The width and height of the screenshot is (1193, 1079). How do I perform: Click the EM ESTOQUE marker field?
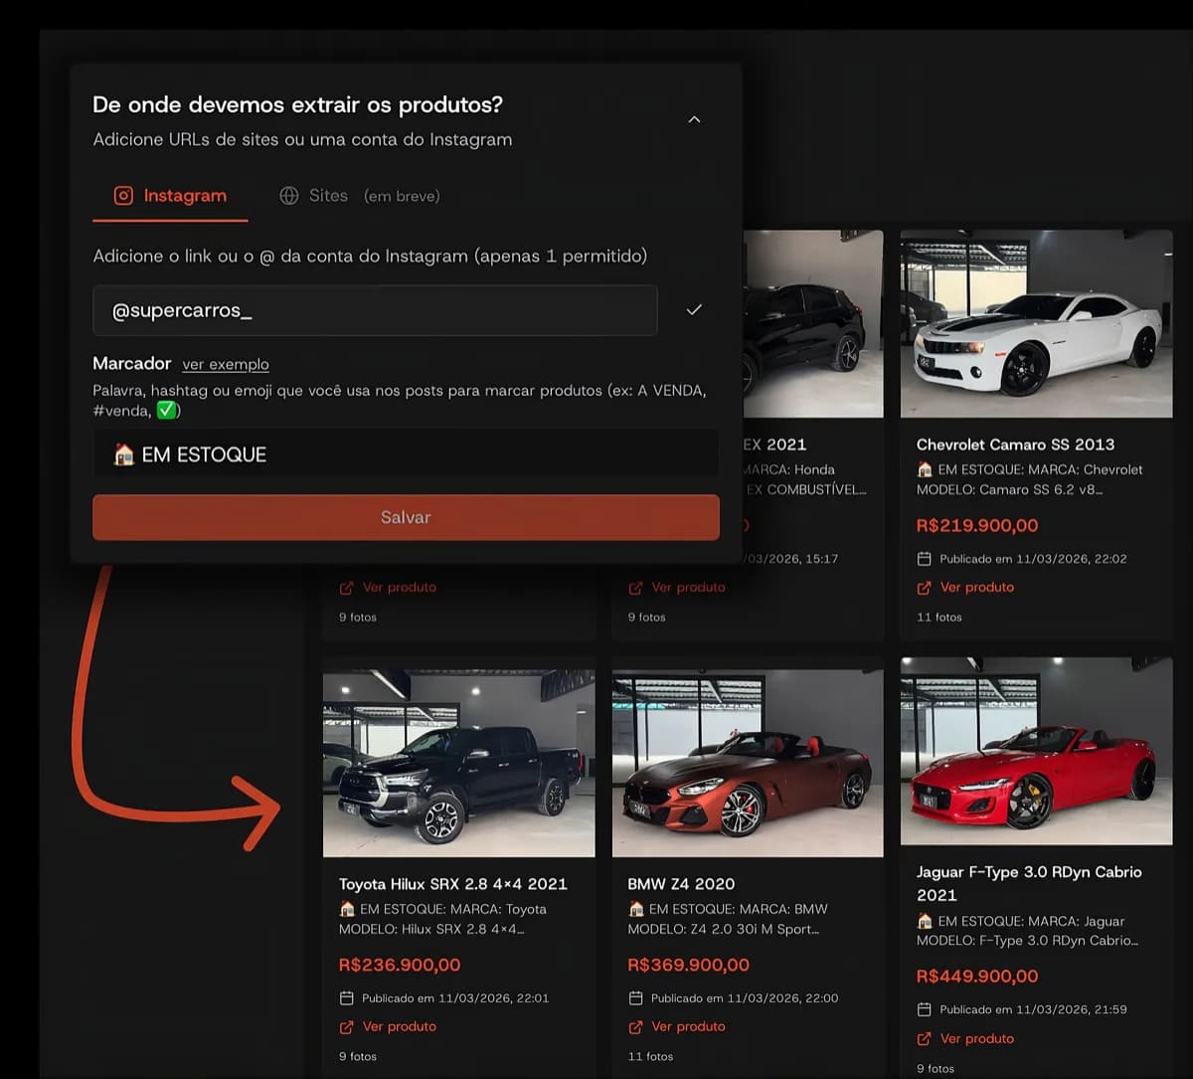pos(406,454)
